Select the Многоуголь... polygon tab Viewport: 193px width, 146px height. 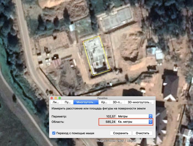tap(86, 102)
